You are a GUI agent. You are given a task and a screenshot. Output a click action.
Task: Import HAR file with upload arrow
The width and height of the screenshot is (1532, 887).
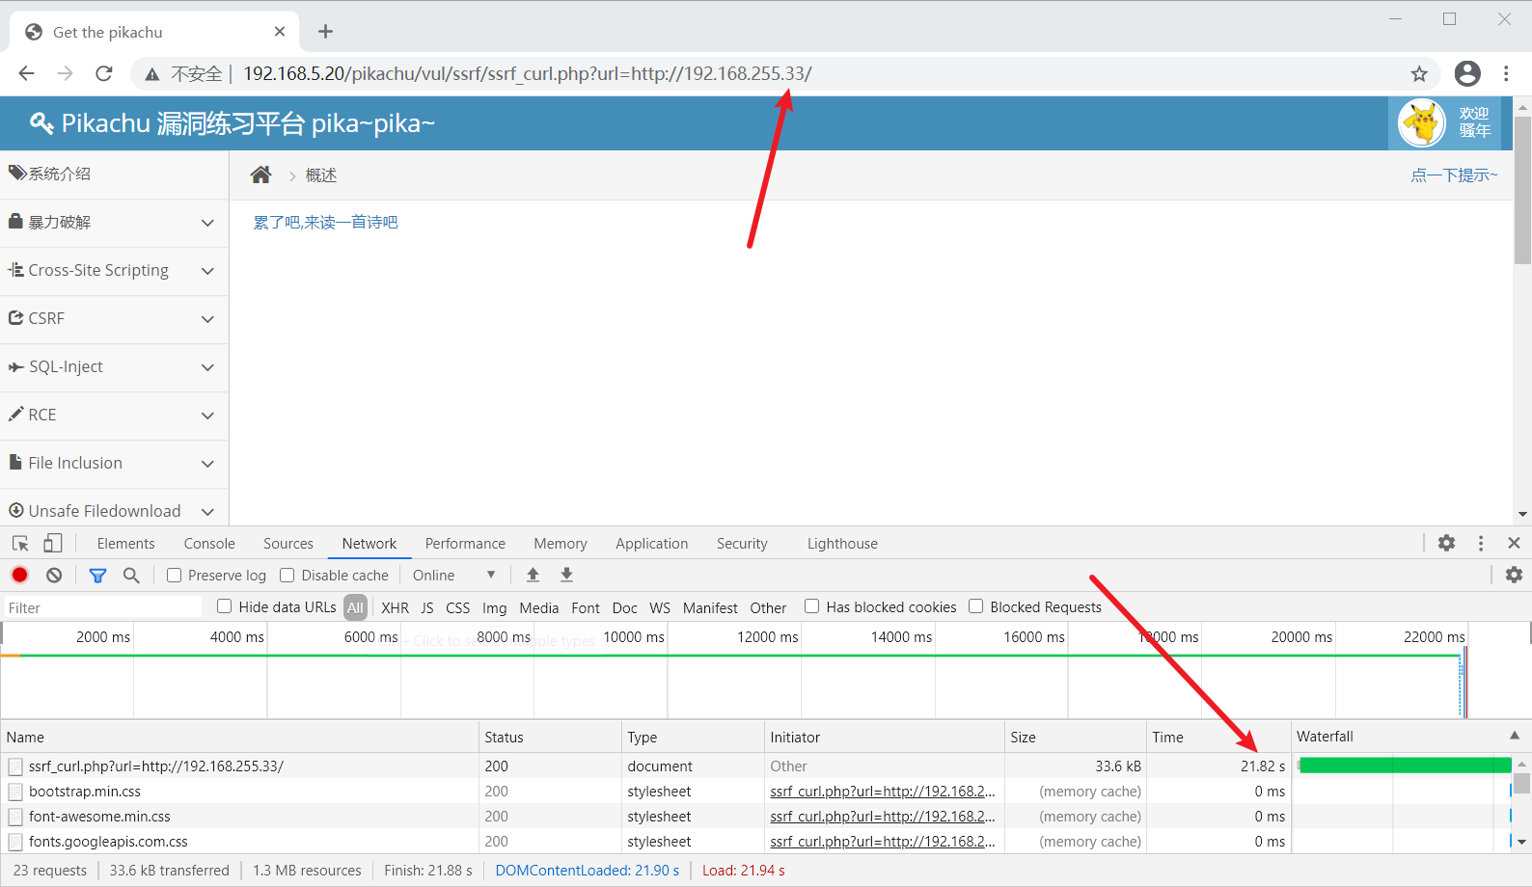tap(533, 575)
